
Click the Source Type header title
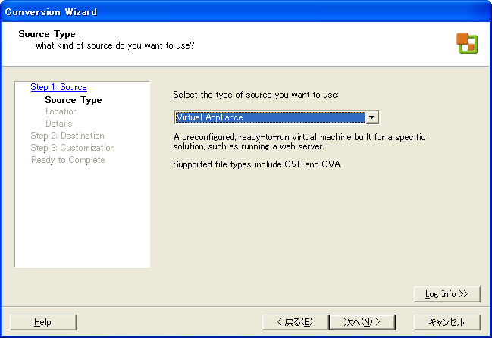click(x=47, y=34)
